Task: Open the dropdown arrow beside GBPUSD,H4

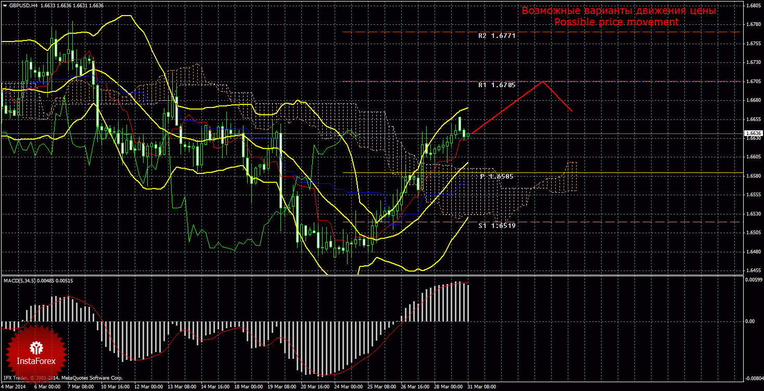Action: [5, 5]
